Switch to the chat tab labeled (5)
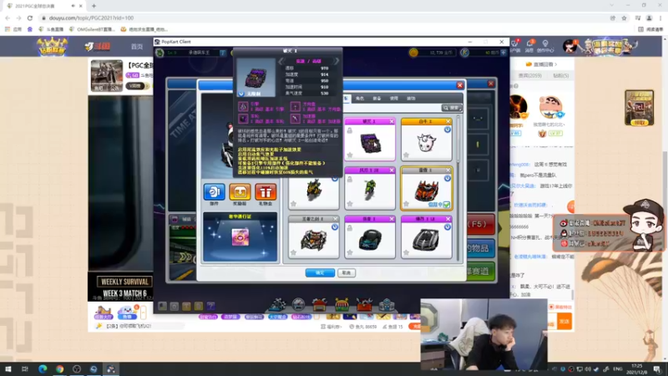This screenshot has width=668, height=376. point(560,75)
